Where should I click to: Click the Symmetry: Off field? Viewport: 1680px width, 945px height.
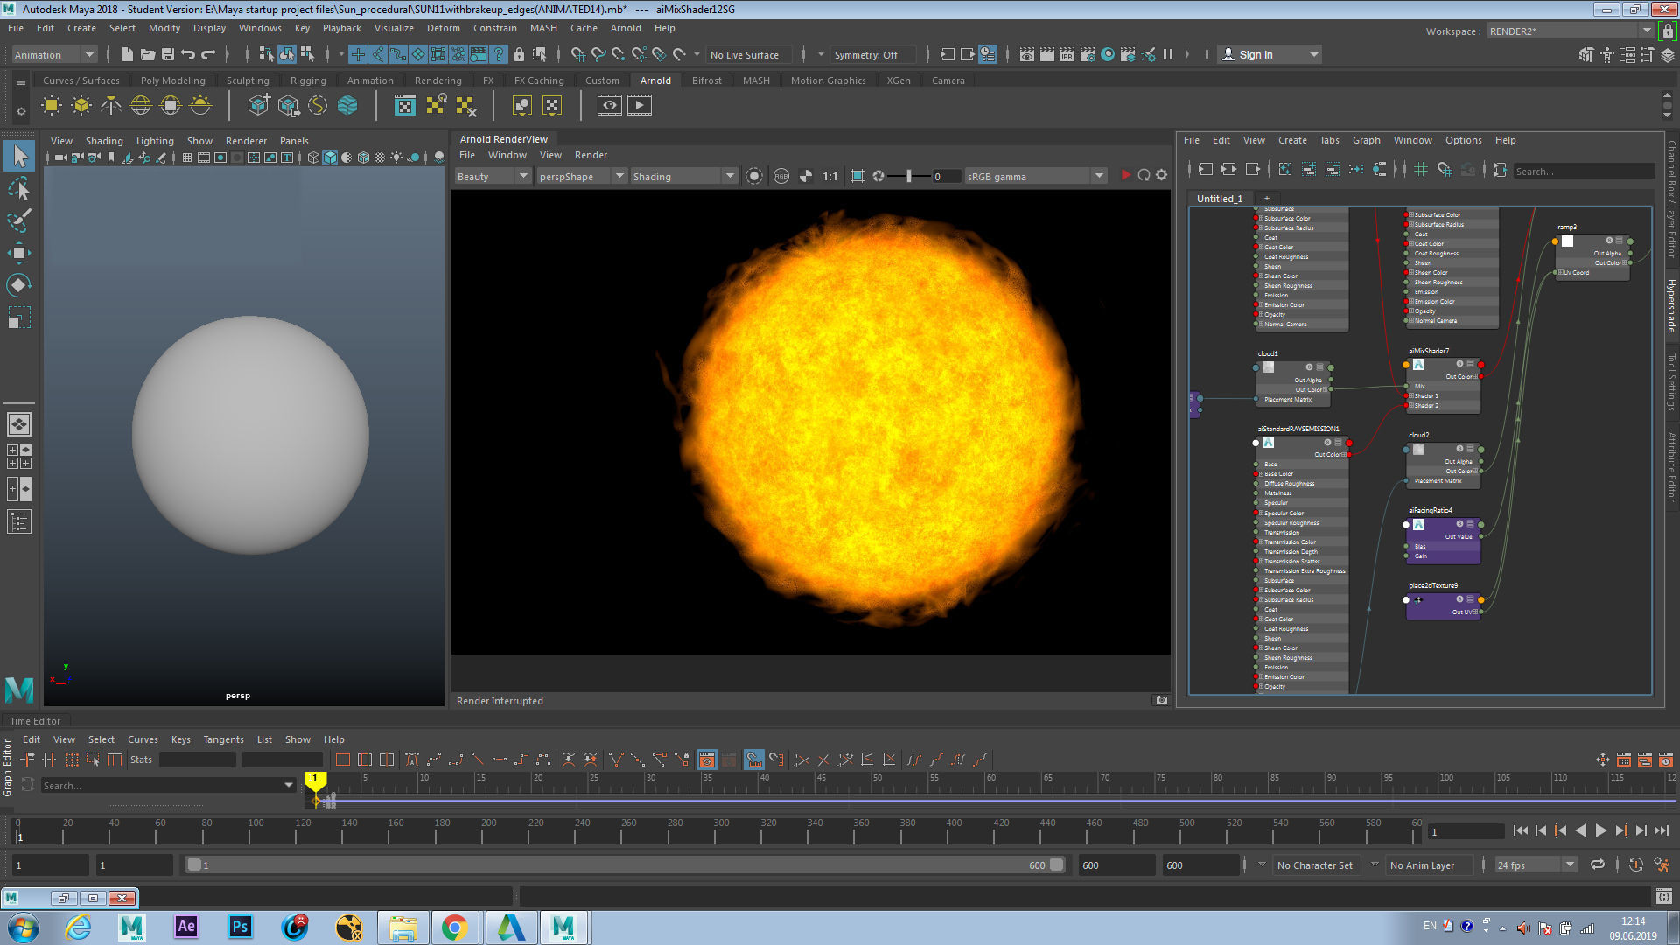(x=872, y=54)
